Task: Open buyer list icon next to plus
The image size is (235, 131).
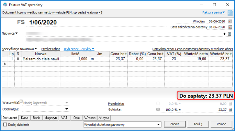Action: pyautogui.click(x=230, y=34)
